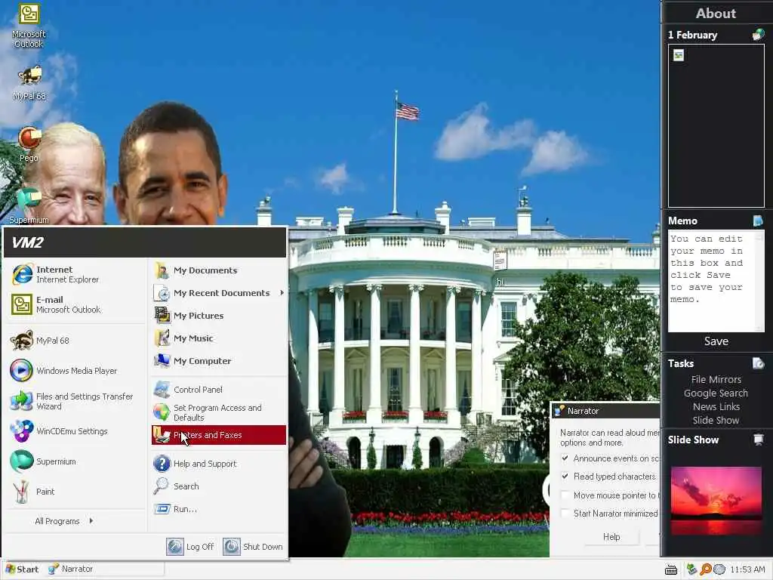The image size is (773, 580).
Task: Expand All Programs list
Action: [64, 521]
